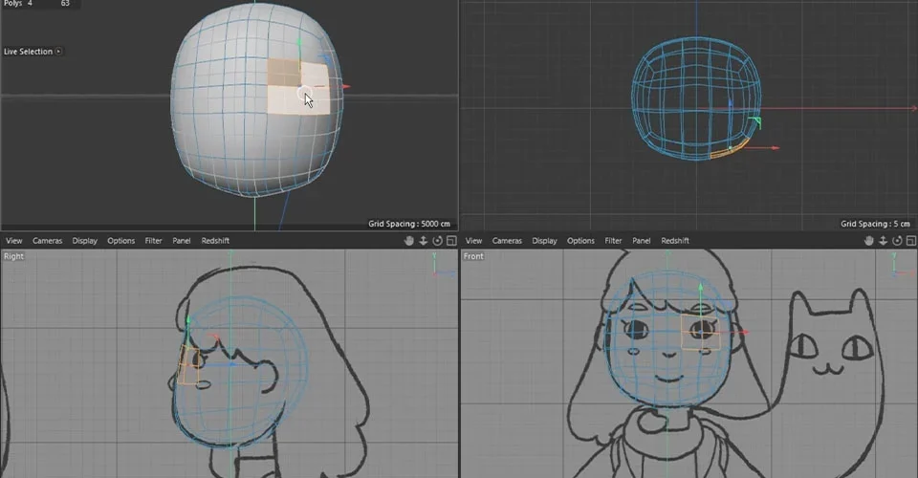Expand the Live Selection arrow button
This screenshot has width=918, height=478.
point(58,52)
